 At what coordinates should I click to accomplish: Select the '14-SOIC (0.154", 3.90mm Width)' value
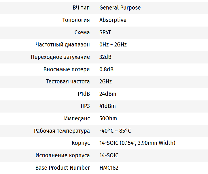click(x=137, y=143)
